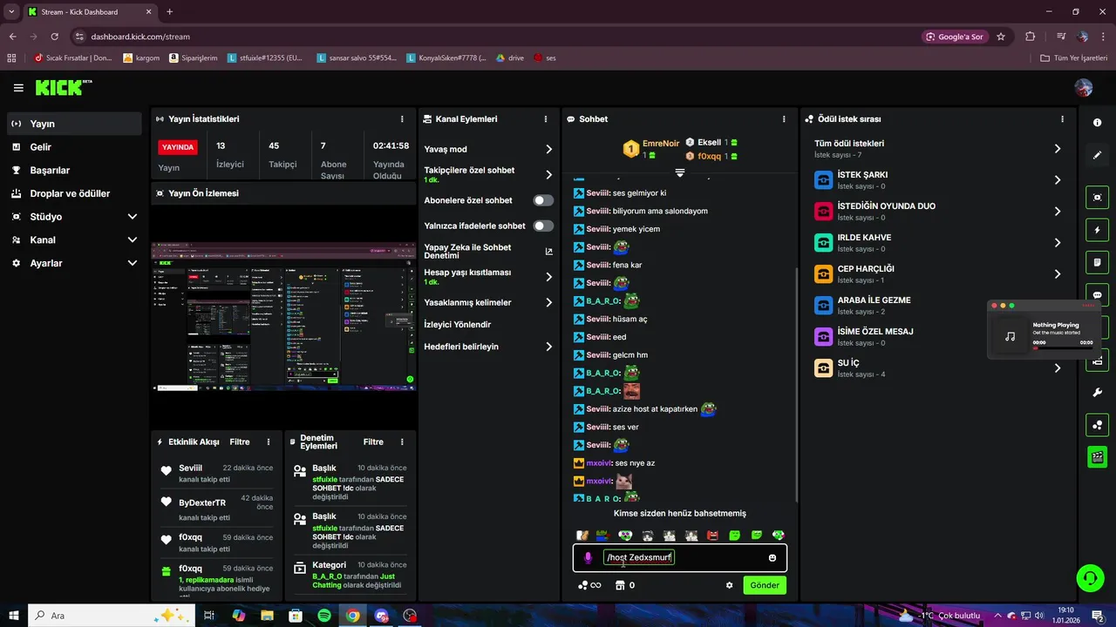Click the Windows Start button
The image size is (1116, 627).
[14, 616]
